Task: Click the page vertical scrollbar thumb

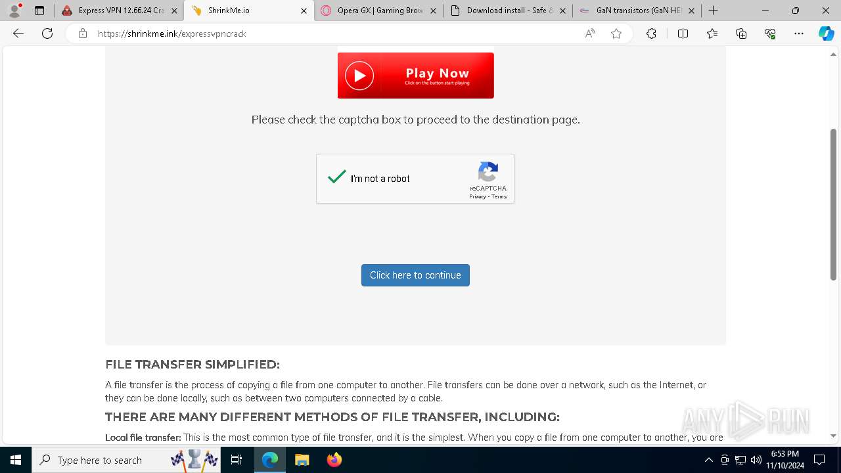Action: click(833, 205)
